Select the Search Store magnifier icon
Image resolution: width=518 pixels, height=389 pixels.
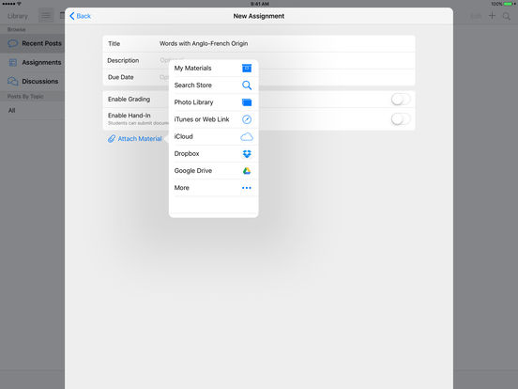tap(247, 86)
